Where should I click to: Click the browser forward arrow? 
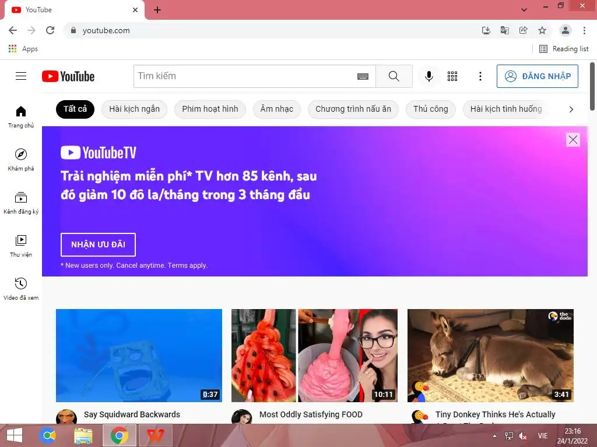tap(31, 30)
